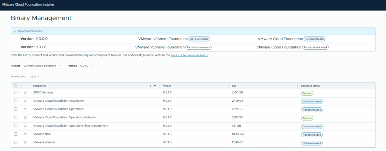Expand SDDC Manager row details
Image resolution: width=386 pixels, height=151 pixels.
point(25,92)
